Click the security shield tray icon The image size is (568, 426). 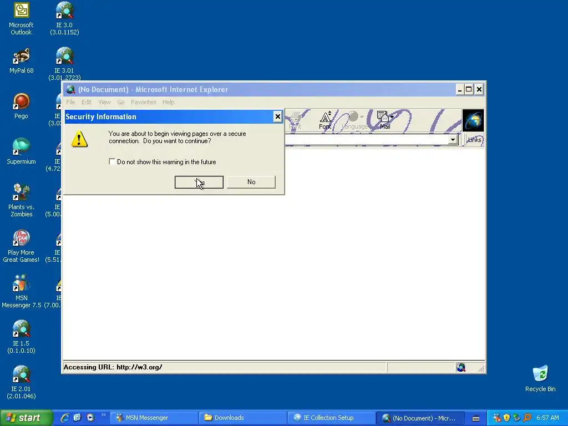[506, 418]
